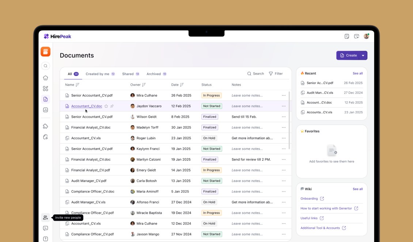Image resolution: width=413 pixels, height=242 pixels.
Task: Go to the Home icon in sidebar
Action: (46, 78)
